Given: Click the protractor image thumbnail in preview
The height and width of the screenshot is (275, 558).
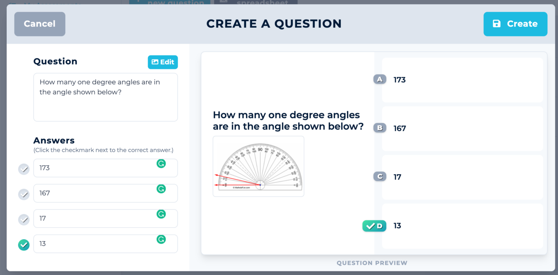Looking at the screenshot, I should (x=258, y=166).
